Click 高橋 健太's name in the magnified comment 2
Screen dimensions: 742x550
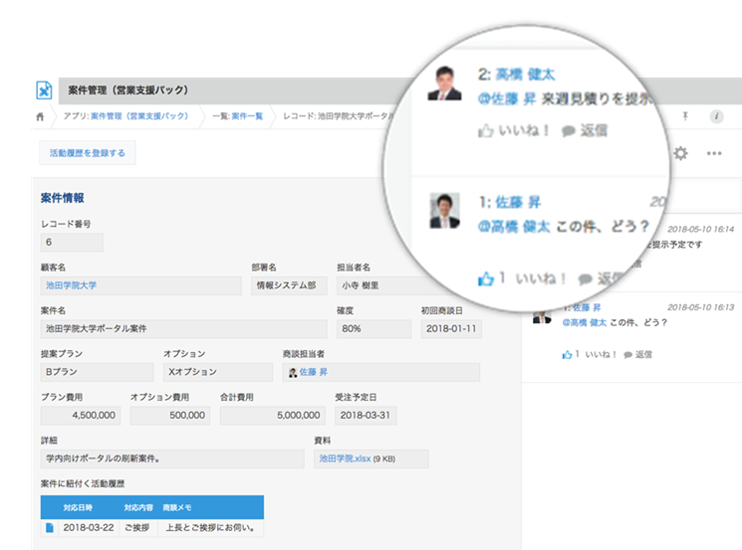(x=525, y=75)
